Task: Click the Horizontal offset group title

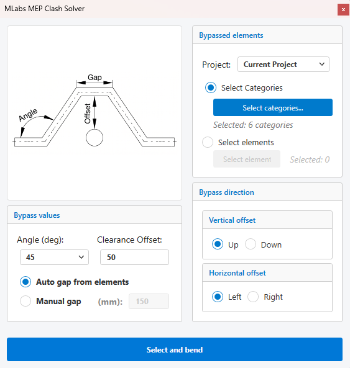Action: 237,273
